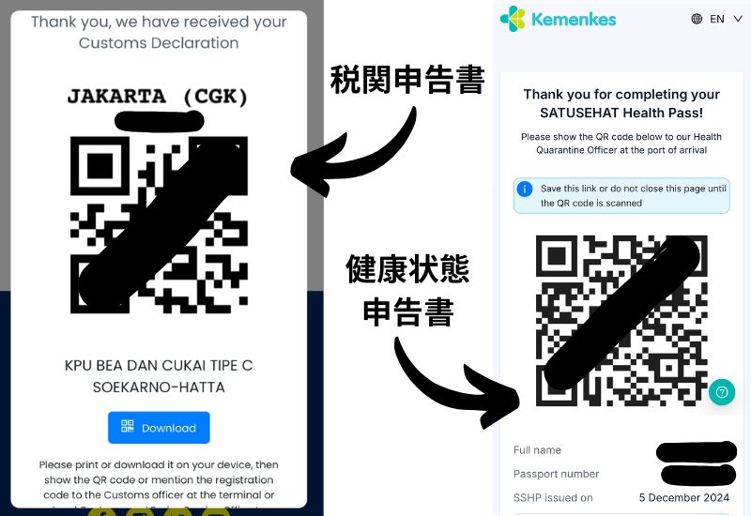Viewport: 751px width, 516px height.
Task: Click the QR icon inside the Download button
Action: click(x=128, y=427)
